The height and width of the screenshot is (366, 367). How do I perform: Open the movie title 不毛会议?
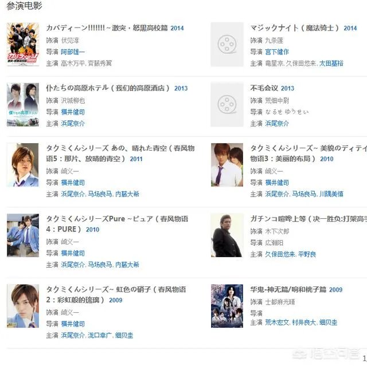(264, 88)
